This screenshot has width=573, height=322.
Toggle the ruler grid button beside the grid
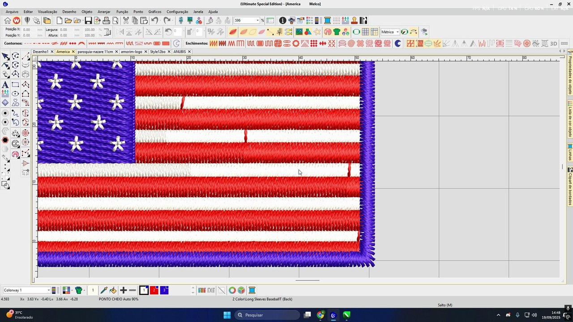click(374, 32)
